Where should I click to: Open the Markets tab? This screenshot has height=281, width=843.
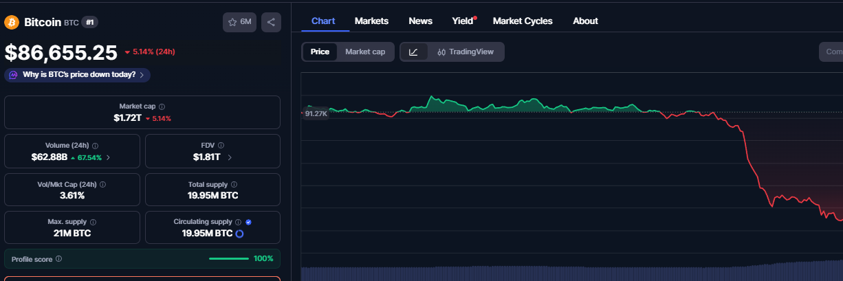coord(371,21)
